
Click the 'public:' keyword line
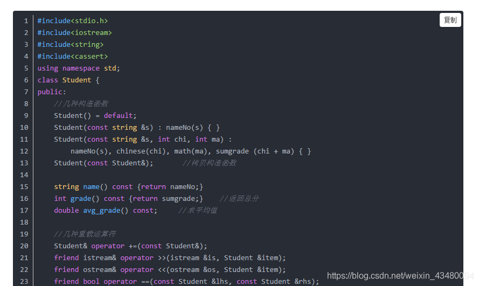click(52, 92)
